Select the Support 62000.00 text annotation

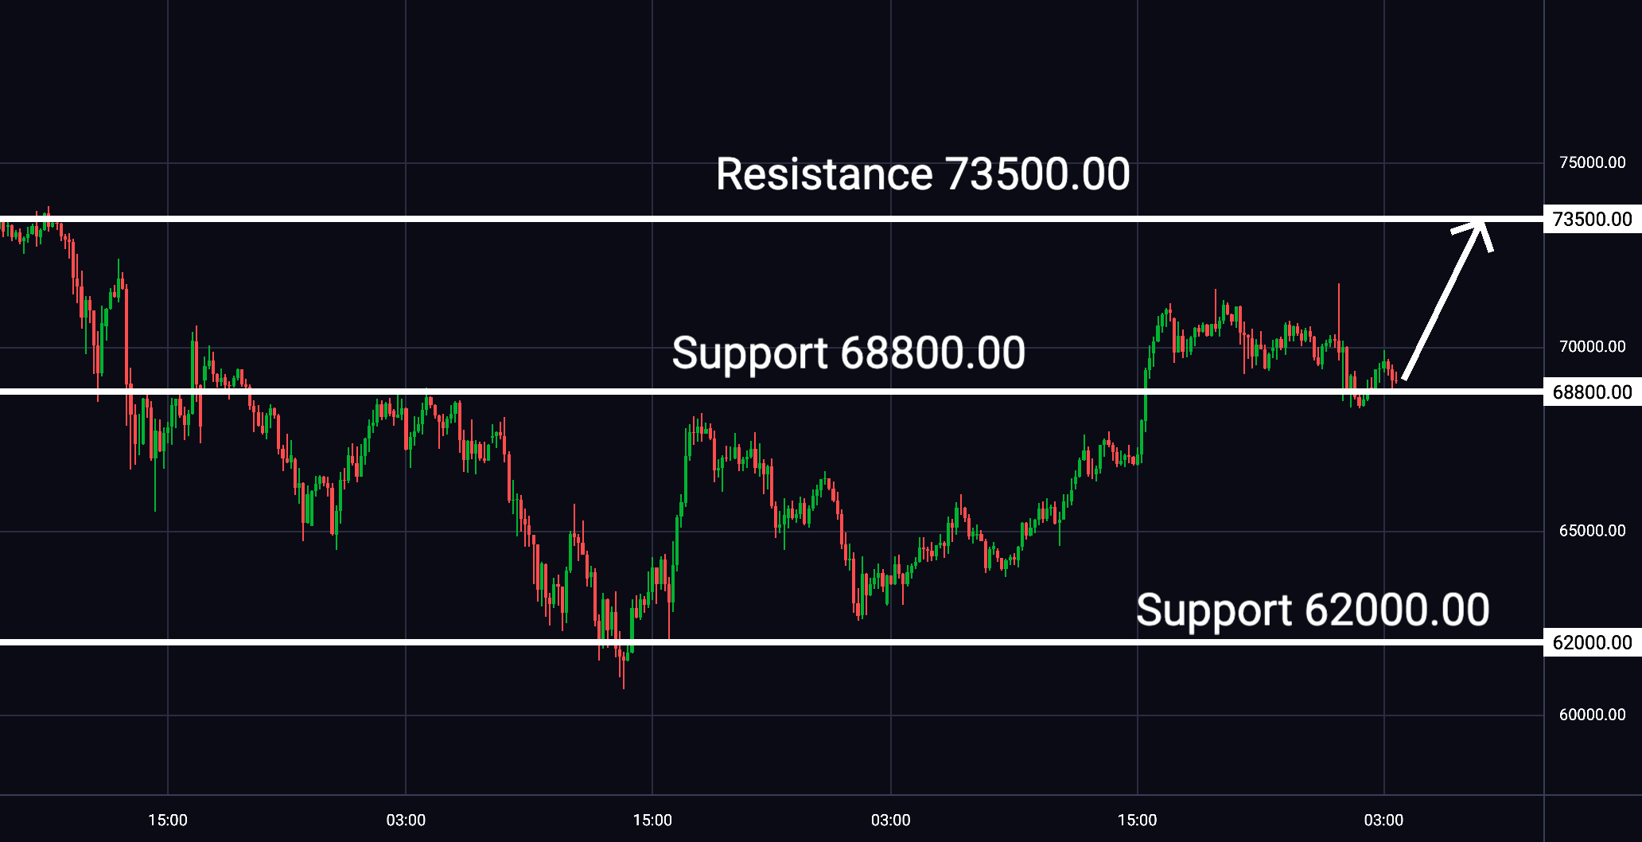pyautogui.click(x=1313, y=610)
